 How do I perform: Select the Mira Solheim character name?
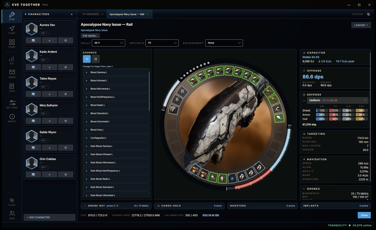49,105
